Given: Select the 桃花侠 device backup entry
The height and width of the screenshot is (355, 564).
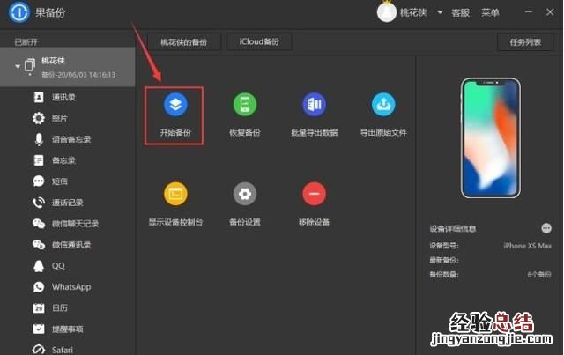Looking at the screenshot, I should tap(68, 67).
